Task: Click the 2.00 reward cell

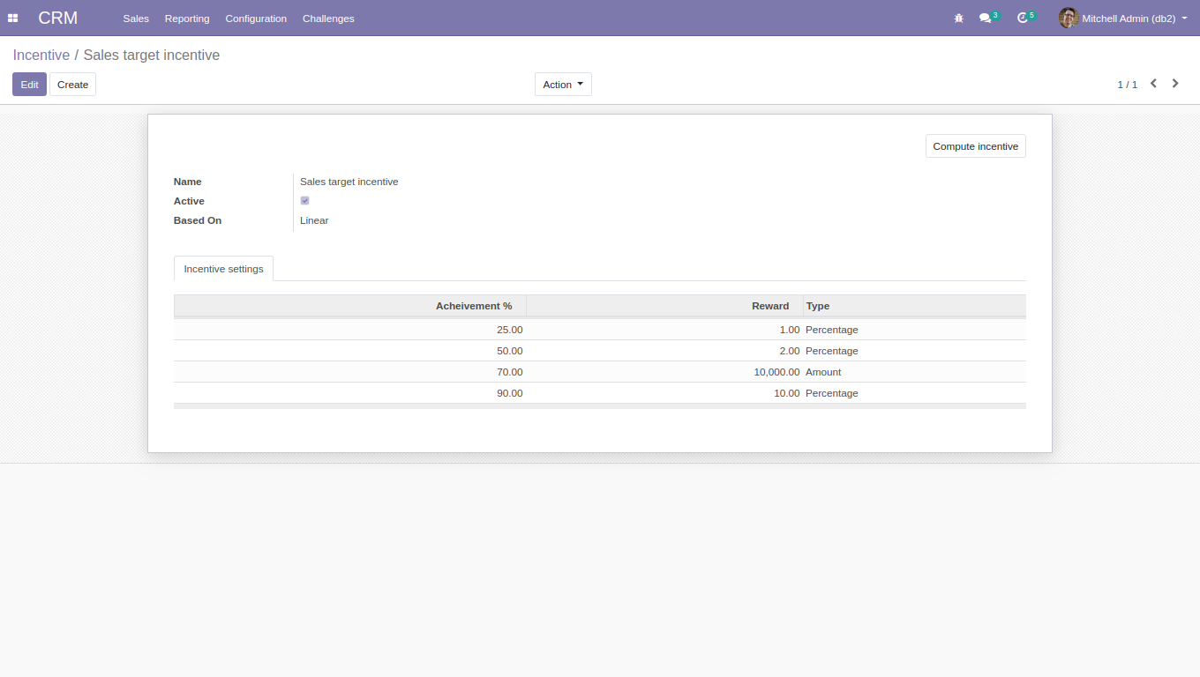Action: (x=665, y=351)
